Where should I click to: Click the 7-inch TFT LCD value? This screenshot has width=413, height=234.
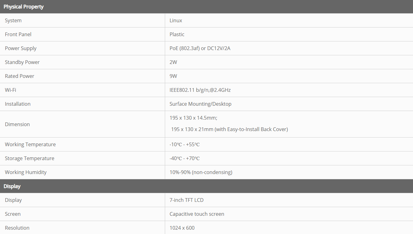187,200
